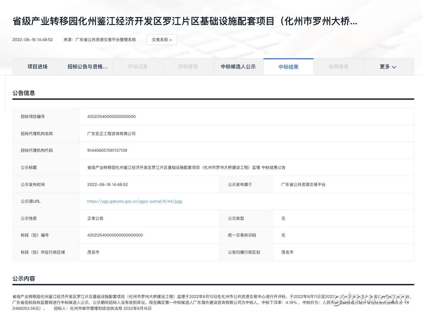Open the 公示源URL hyperlink
Image resolution: width=422 pixels, height=319 pixels.
[x=134, y=201]
